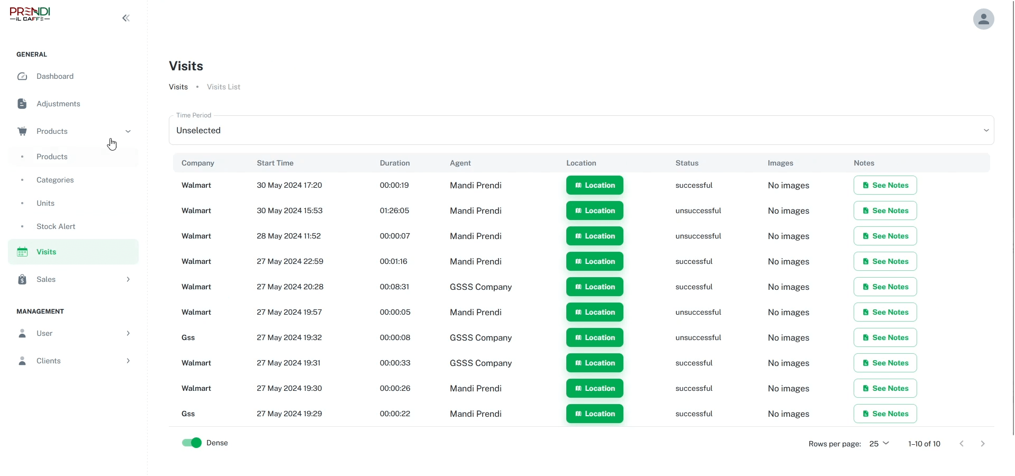The image size is (1015, 476).
Task: Select Products submenu item
Action: (73, 157)
